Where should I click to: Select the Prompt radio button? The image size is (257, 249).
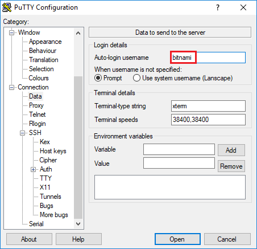[98, 78]
